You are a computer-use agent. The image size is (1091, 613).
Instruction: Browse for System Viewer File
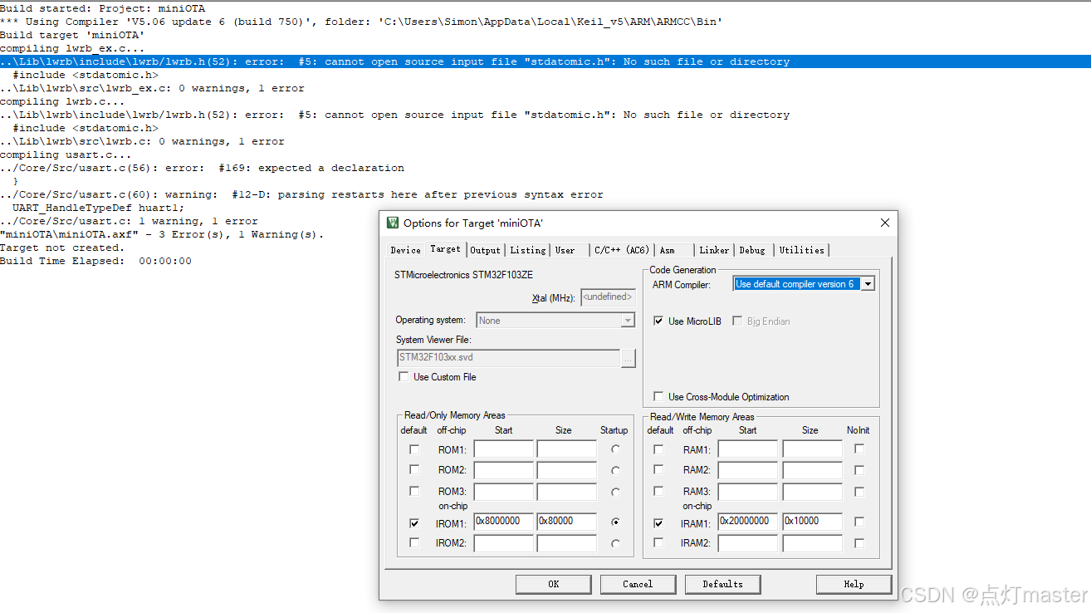pos(629,358)
